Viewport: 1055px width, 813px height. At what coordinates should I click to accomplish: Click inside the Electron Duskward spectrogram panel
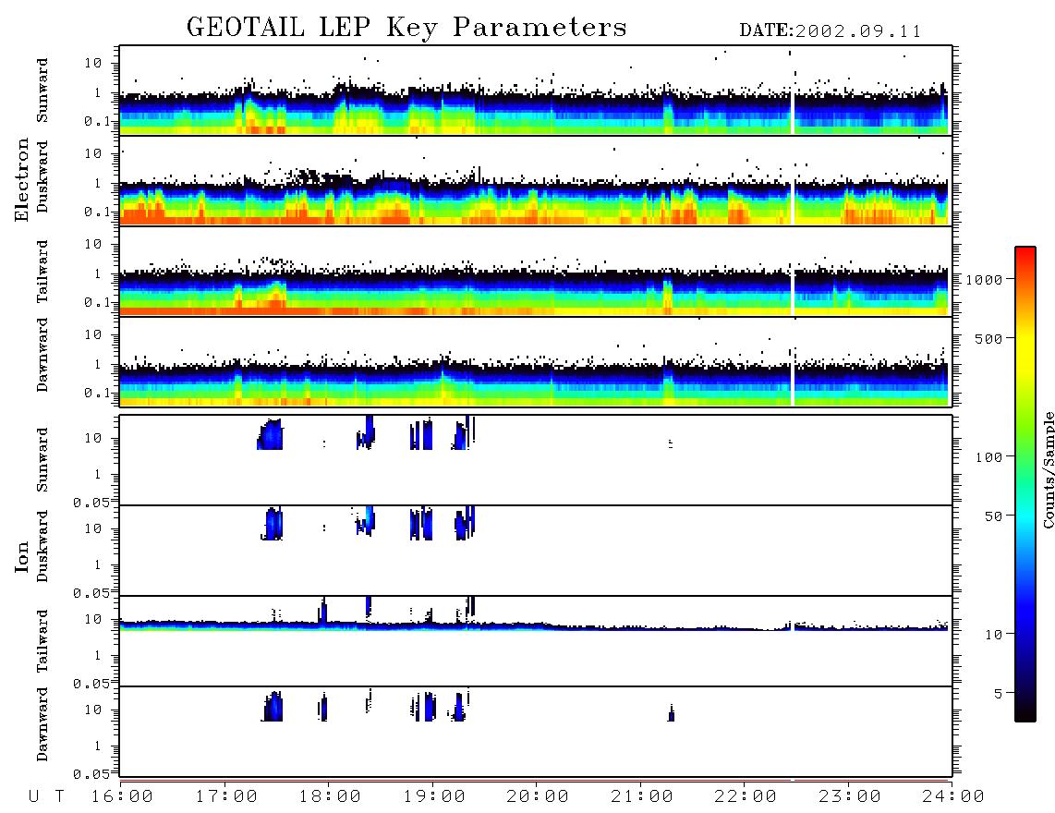click(x=536, y=180)
